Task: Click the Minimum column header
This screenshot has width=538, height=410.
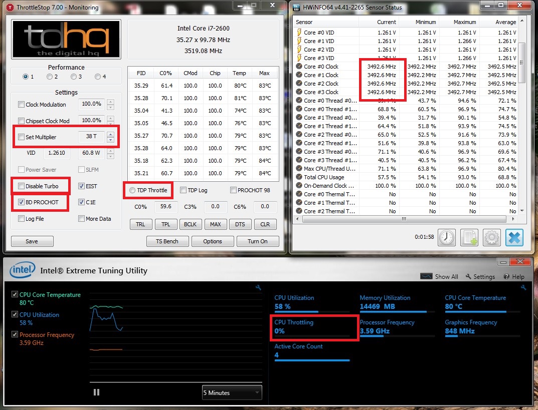Action: (419, 22)
